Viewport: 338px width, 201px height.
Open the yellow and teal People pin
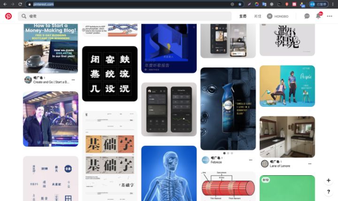[287, 86]
